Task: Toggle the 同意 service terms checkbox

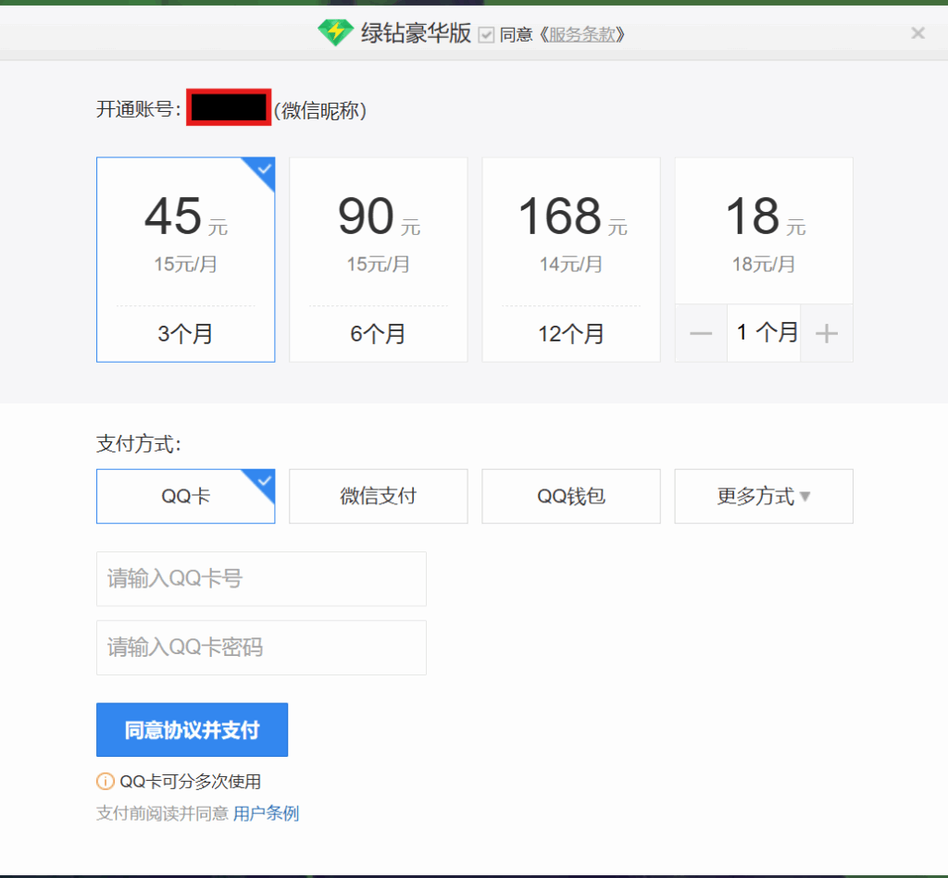Action: pyautogui.click(x=486, y=35)
